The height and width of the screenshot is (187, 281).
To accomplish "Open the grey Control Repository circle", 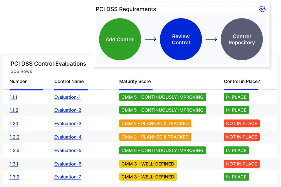I will click(242, 39).
